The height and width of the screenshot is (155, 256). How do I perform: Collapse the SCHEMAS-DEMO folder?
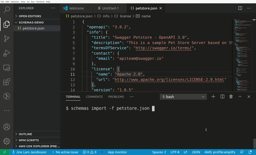coord(37,22)
